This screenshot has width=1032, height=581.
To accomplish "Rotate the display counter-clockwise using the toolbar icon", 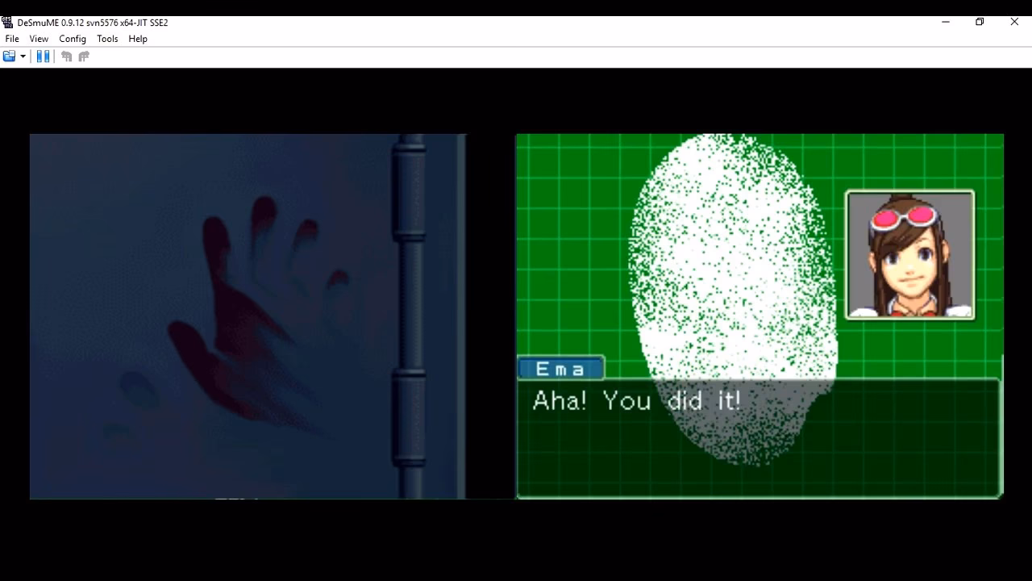I will tap(67, 56).
